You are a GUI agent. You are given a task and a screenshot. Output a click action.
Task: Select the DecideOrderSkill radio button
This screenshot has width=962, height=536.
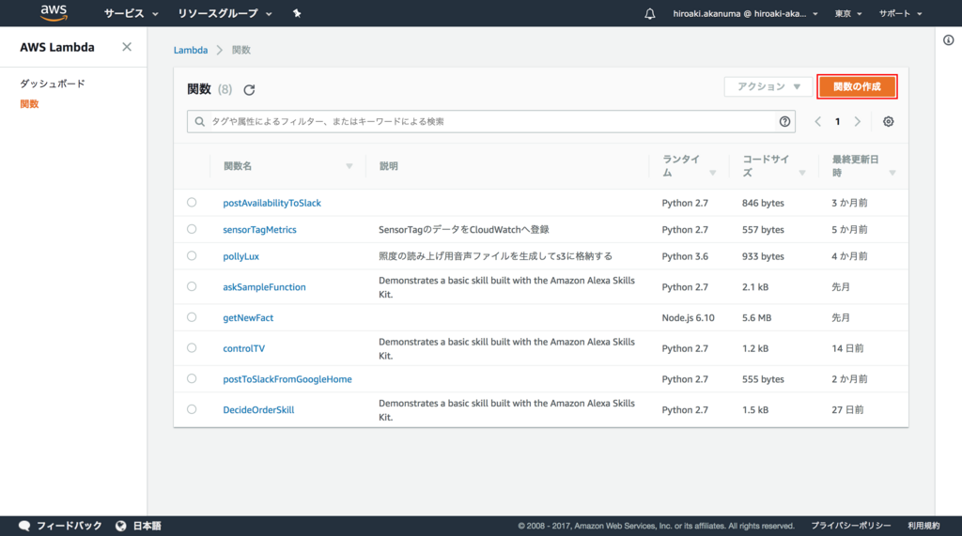coord(192,409)
